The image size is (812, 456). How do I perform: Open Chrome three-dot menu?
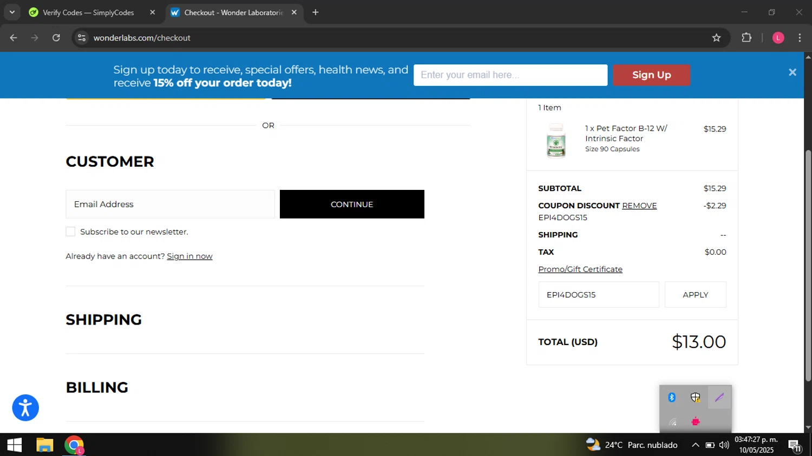pyautogui.click(x=800, y=38)
